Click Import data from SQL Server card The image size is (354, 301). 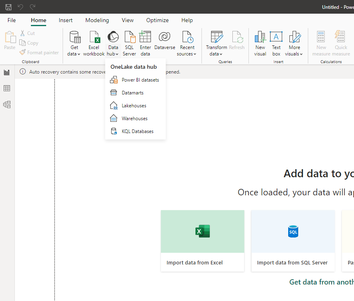(293, 241)
